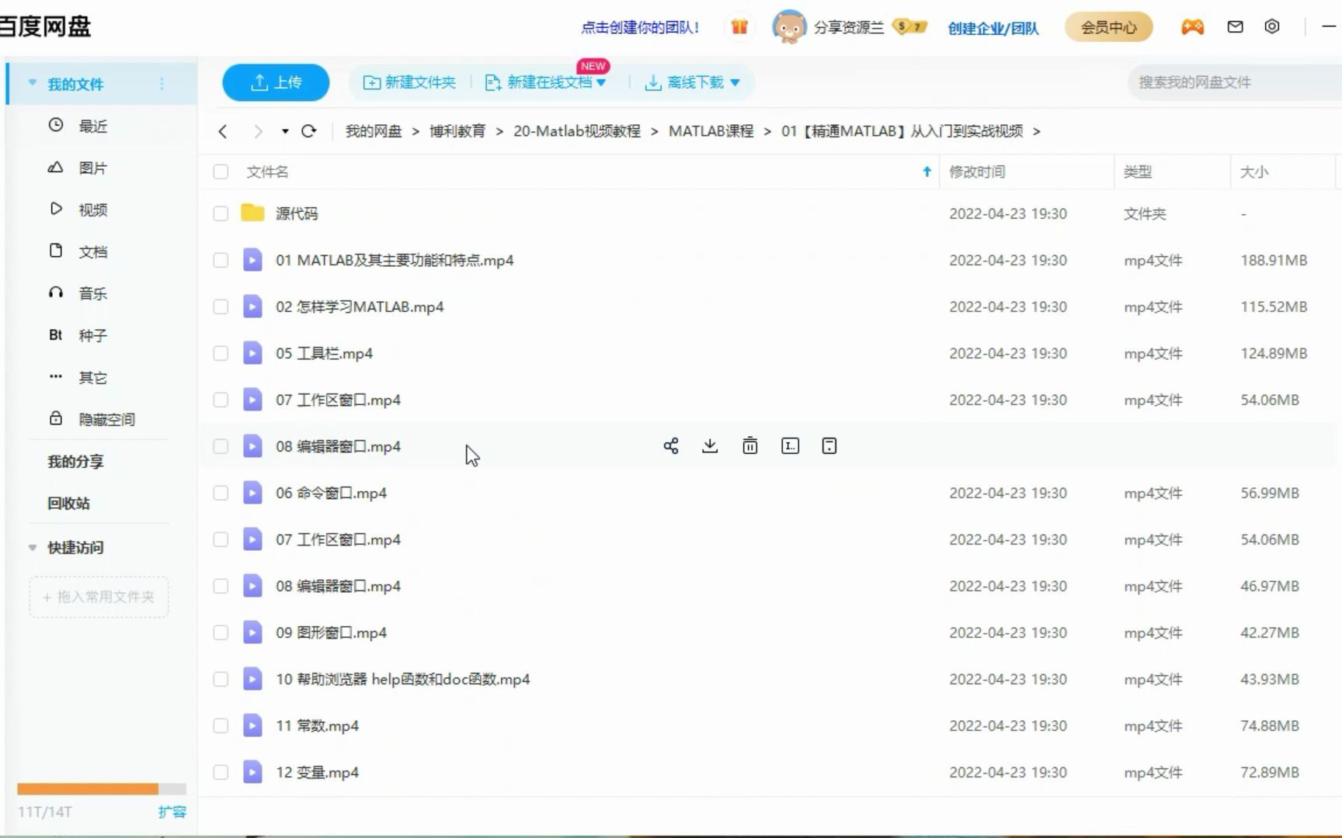
Task: Collapse the 快捷访问 section arrow
Action: pos(33,547)
